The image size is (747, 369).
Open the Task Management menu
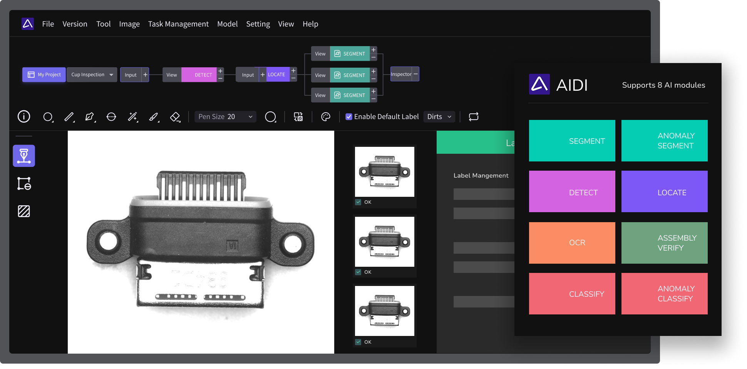point(178,24)
